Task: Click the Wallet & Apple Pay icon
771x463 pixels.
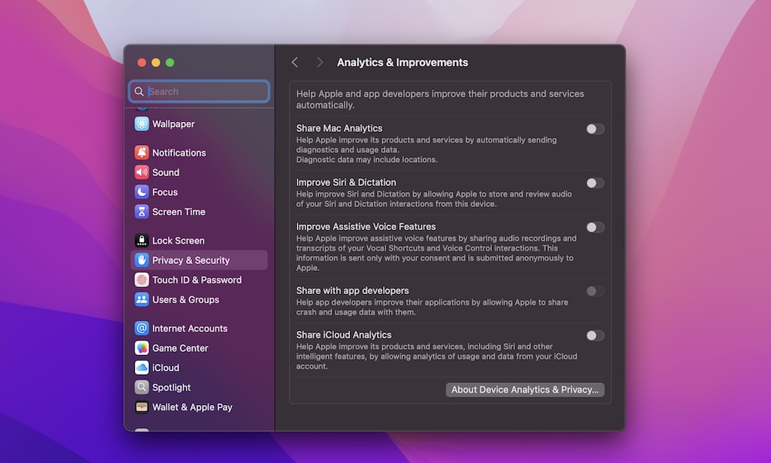Action: 142,407
